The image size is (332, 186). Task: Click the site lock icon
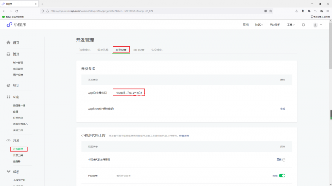point(47,11)
